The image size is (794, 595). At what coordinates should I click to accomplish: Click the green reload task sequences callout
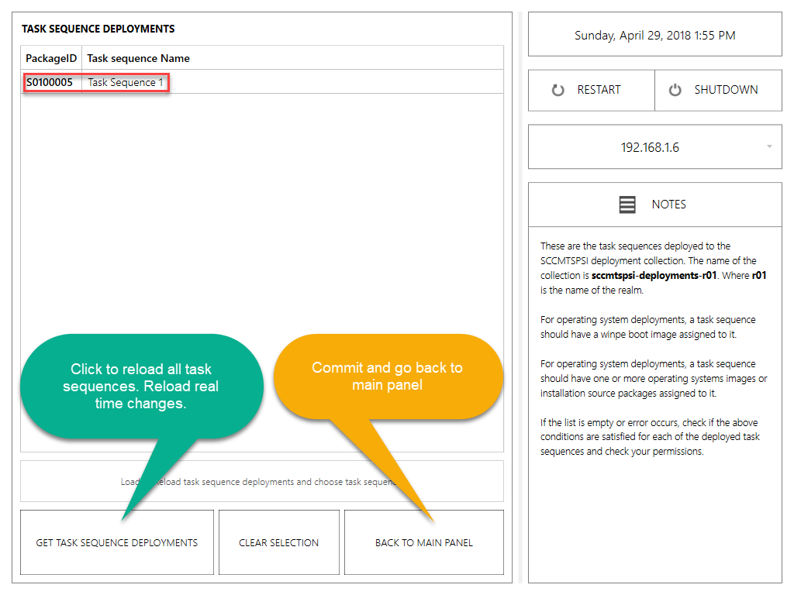pyautogui.click(x=140, y=386)
